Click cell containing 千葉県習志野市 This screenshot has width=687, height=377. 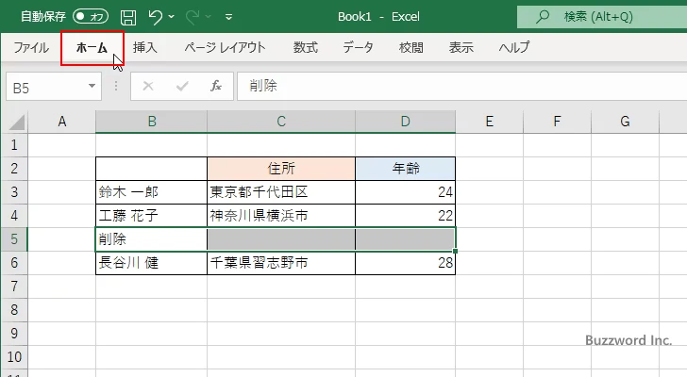[x=281, y=263]
